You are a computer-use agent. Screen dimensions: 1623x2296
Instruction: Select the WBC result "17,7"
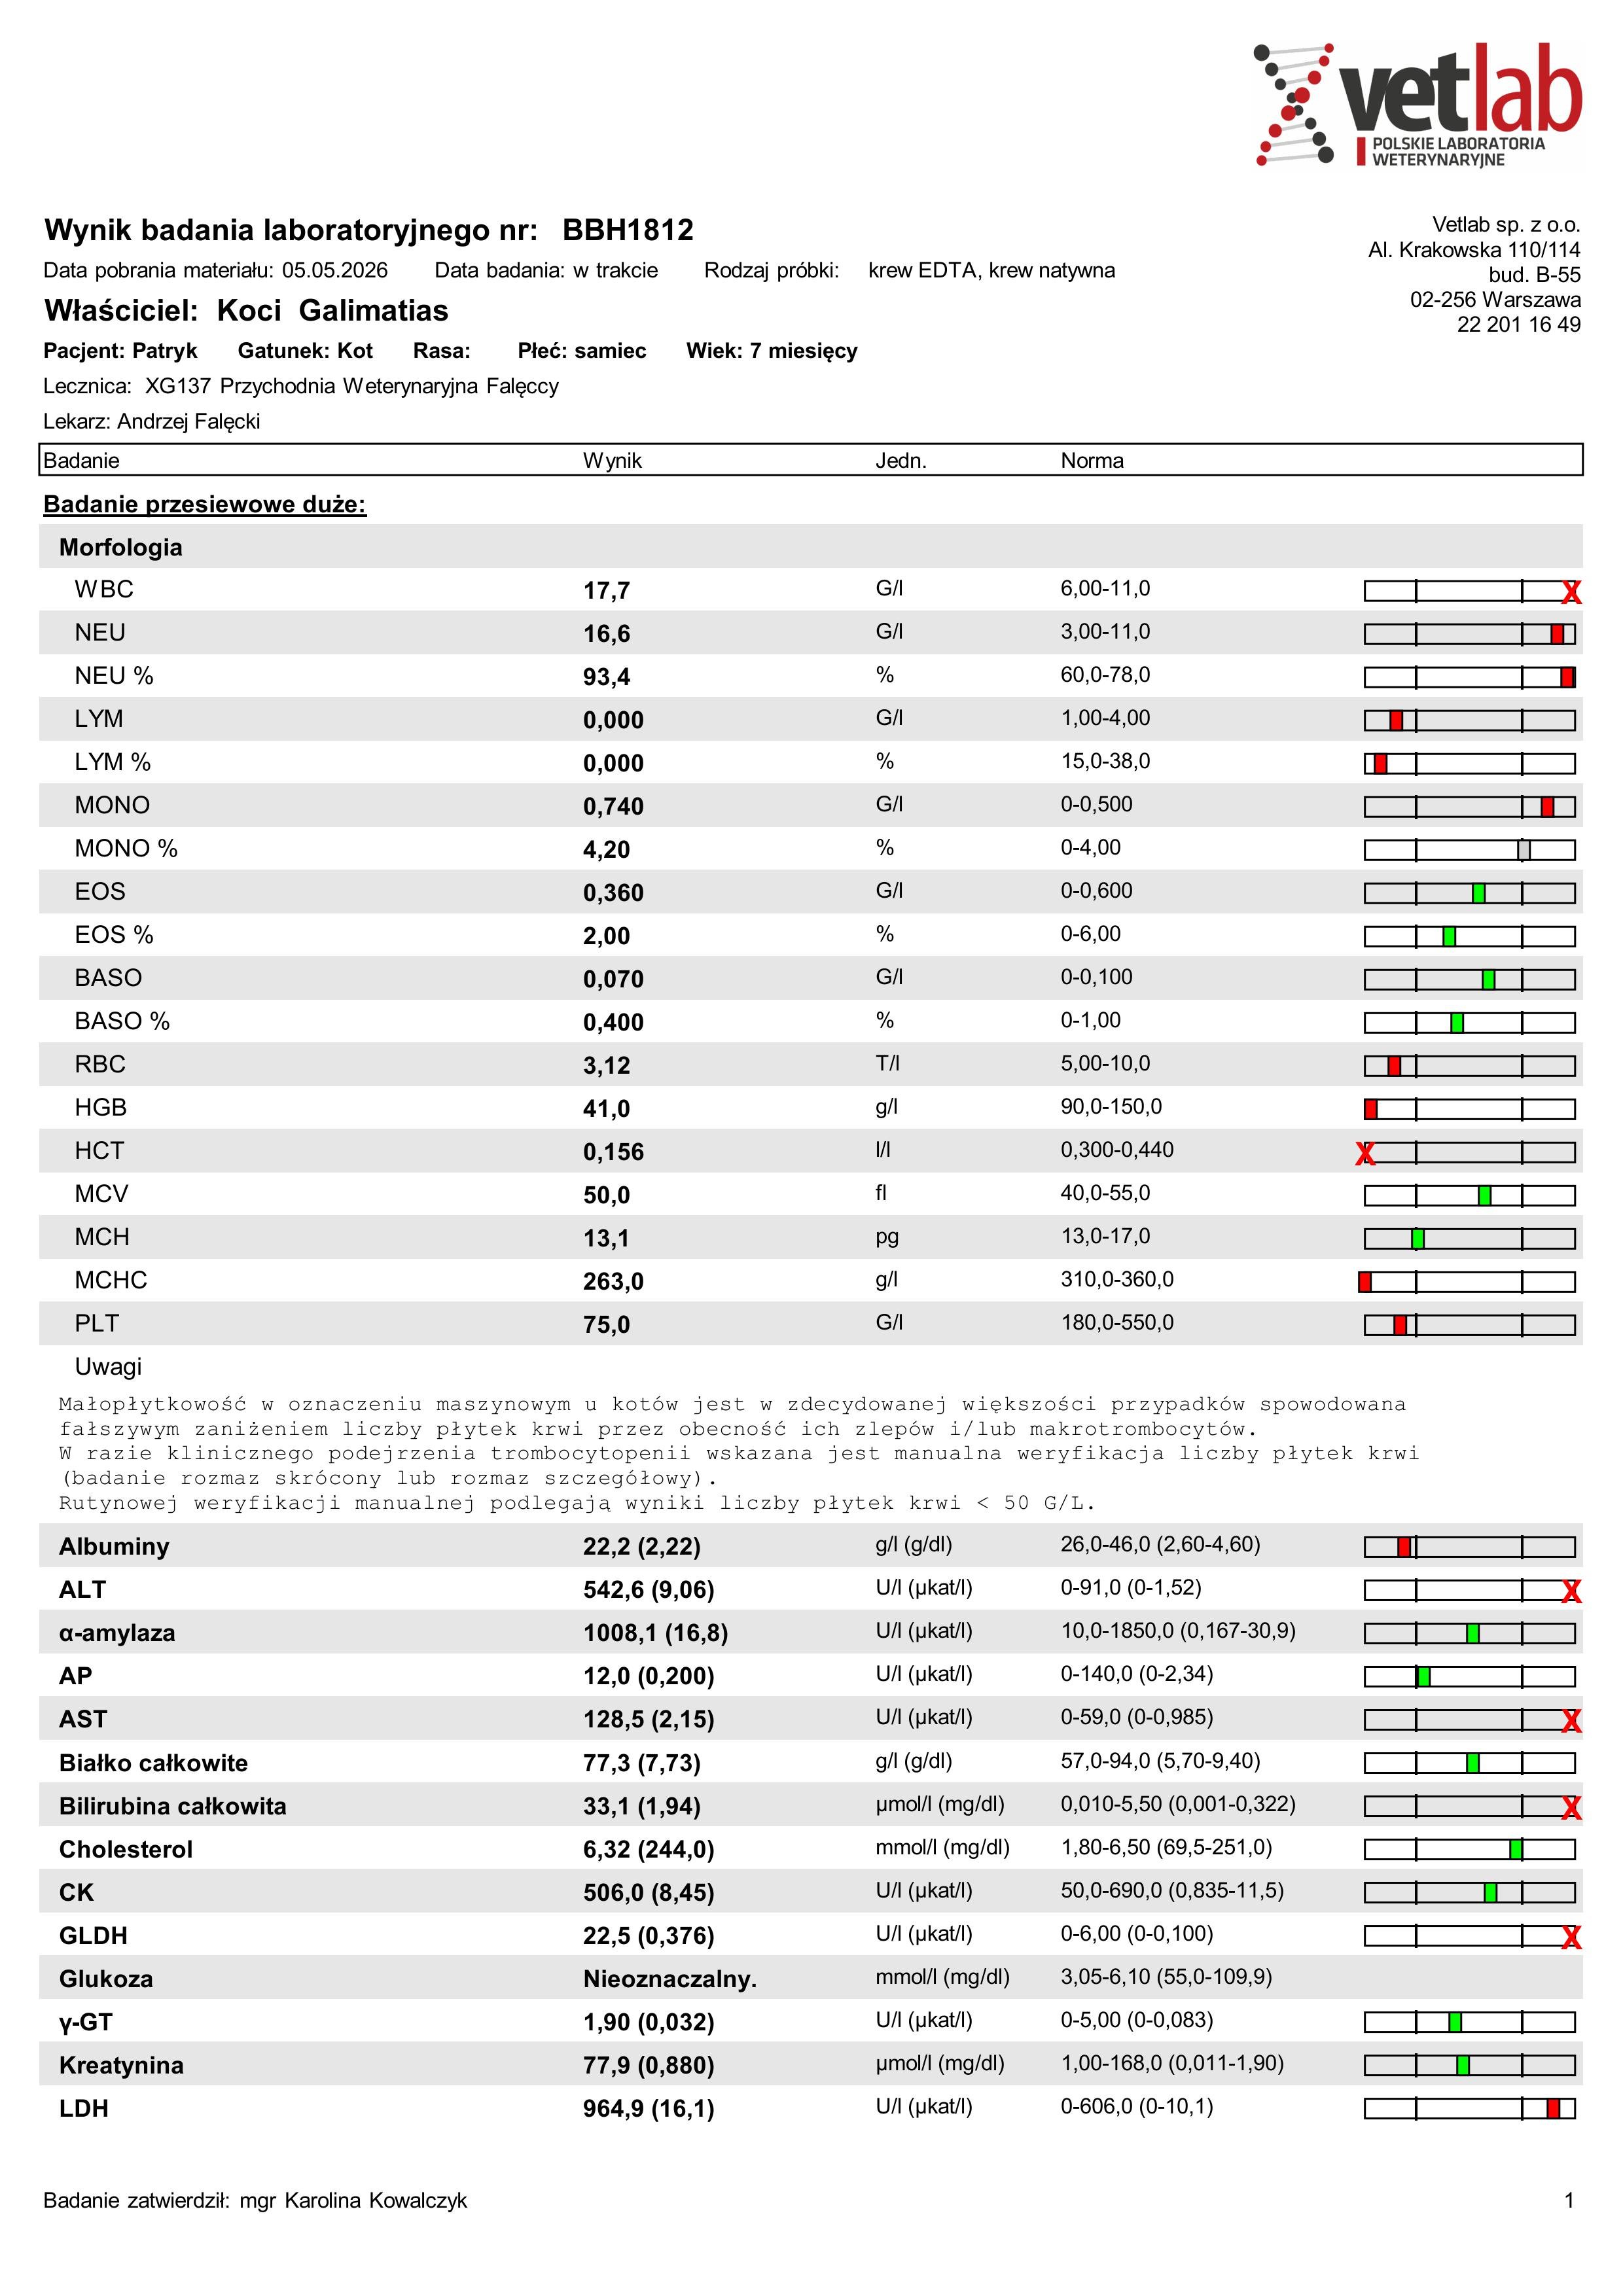click(x=607, y=591)
